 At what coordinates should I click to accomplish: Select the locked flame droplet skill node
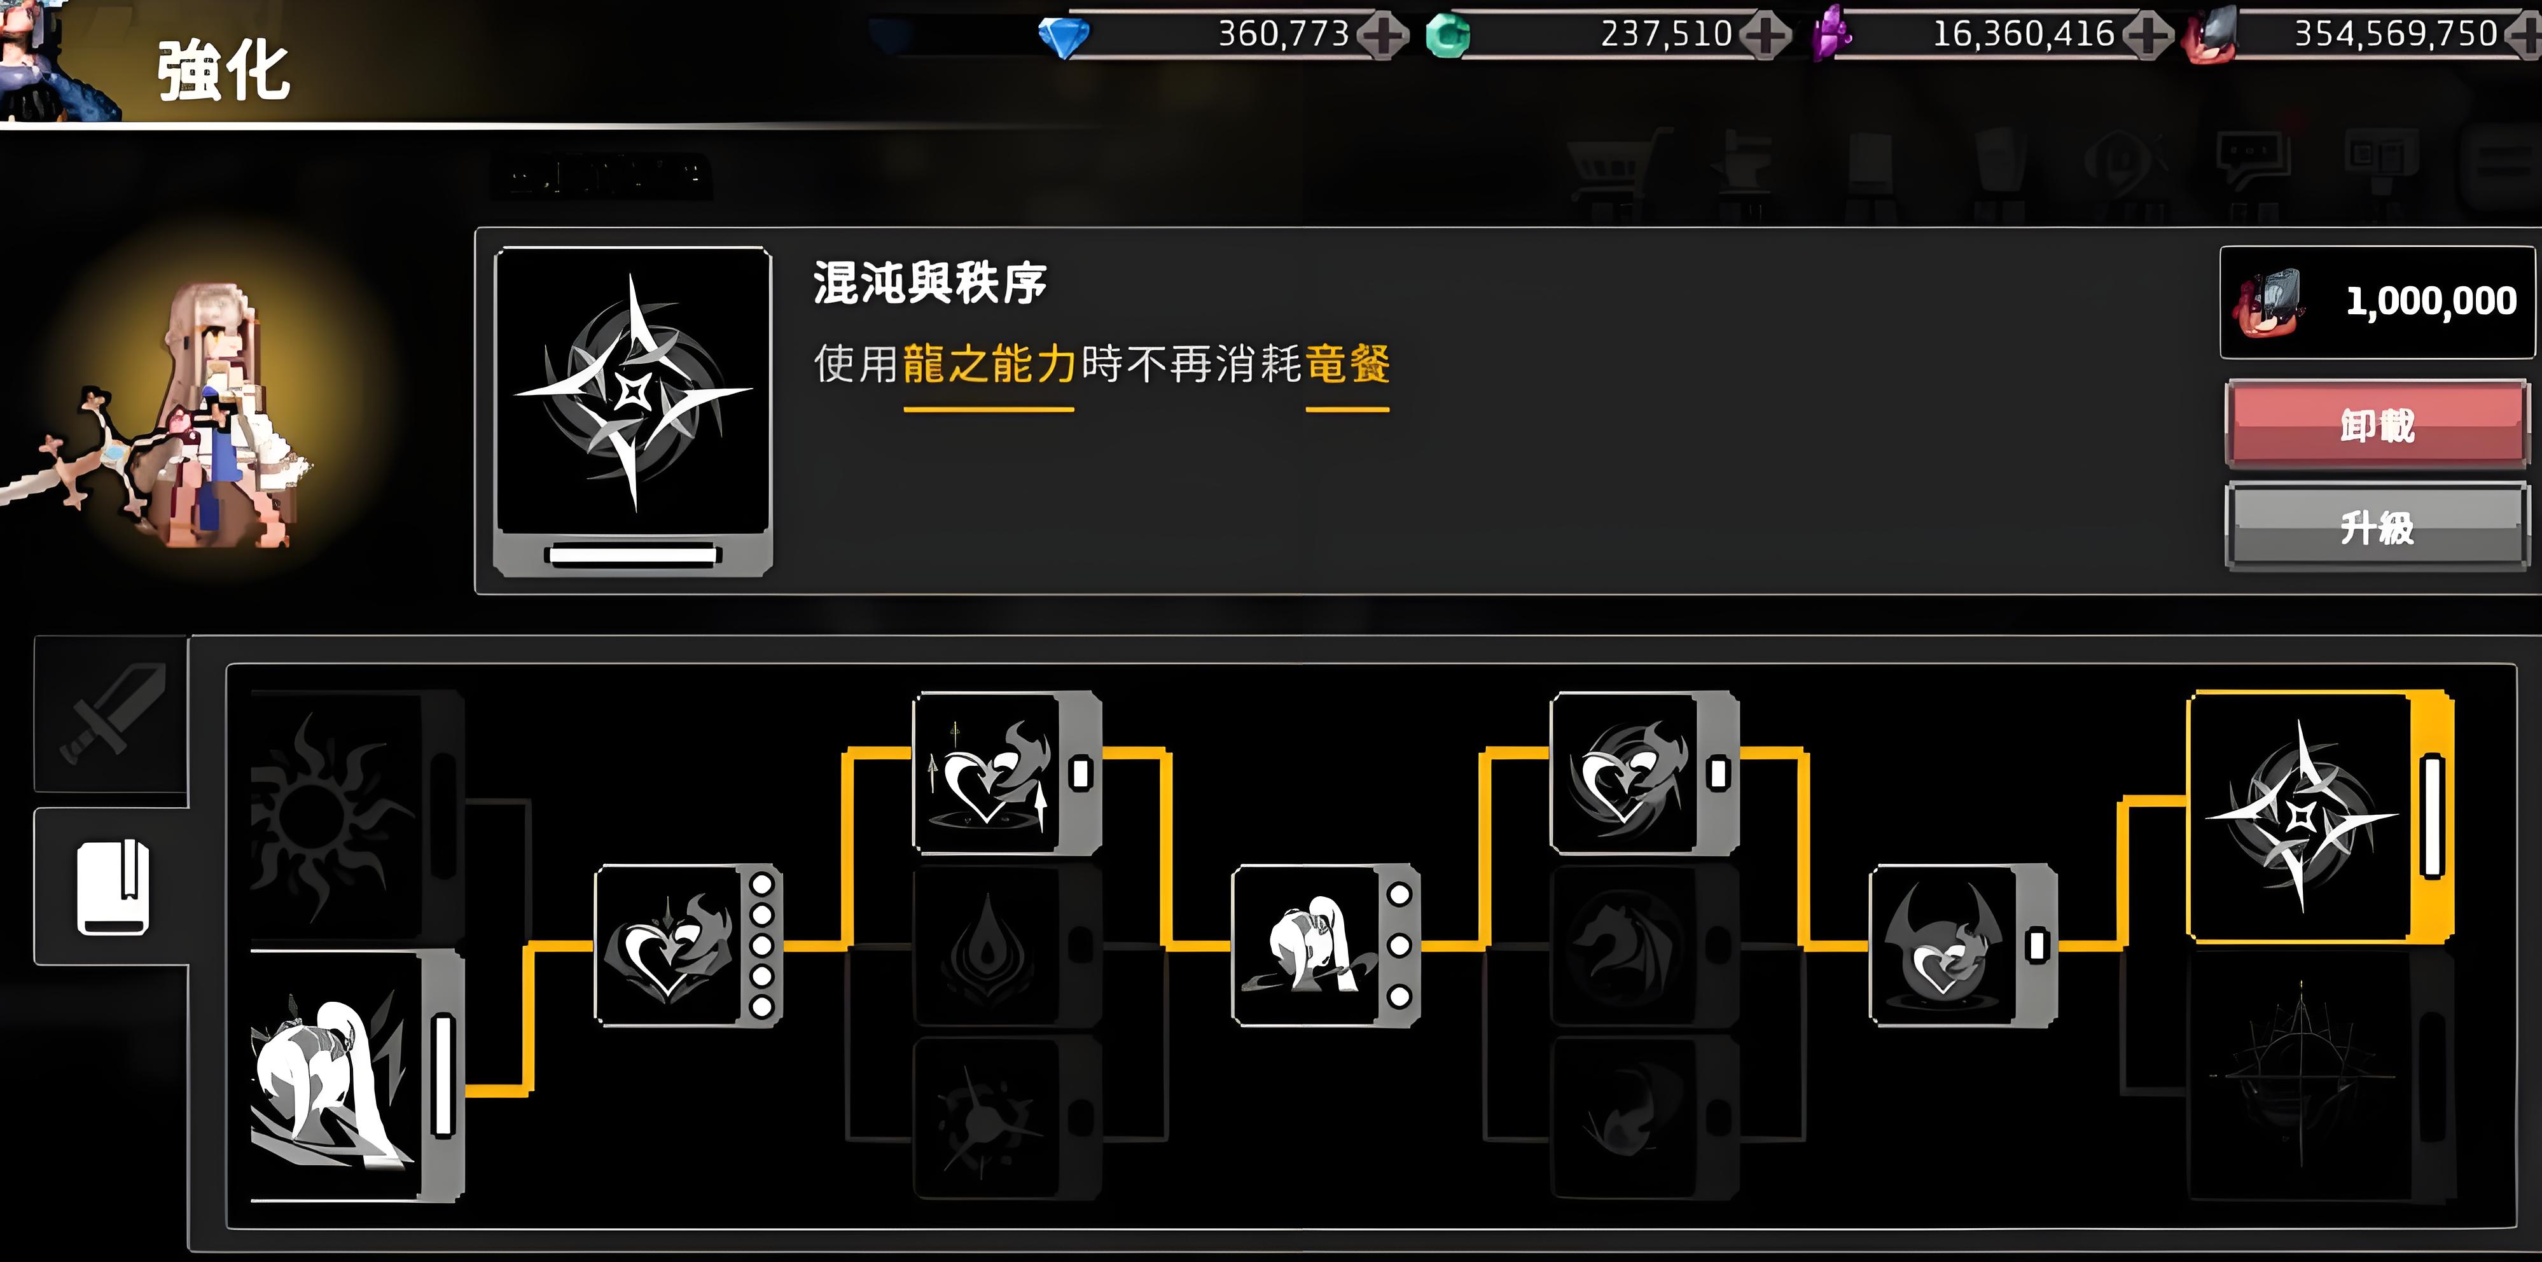pyautogui.click(x=1006, y=945)
